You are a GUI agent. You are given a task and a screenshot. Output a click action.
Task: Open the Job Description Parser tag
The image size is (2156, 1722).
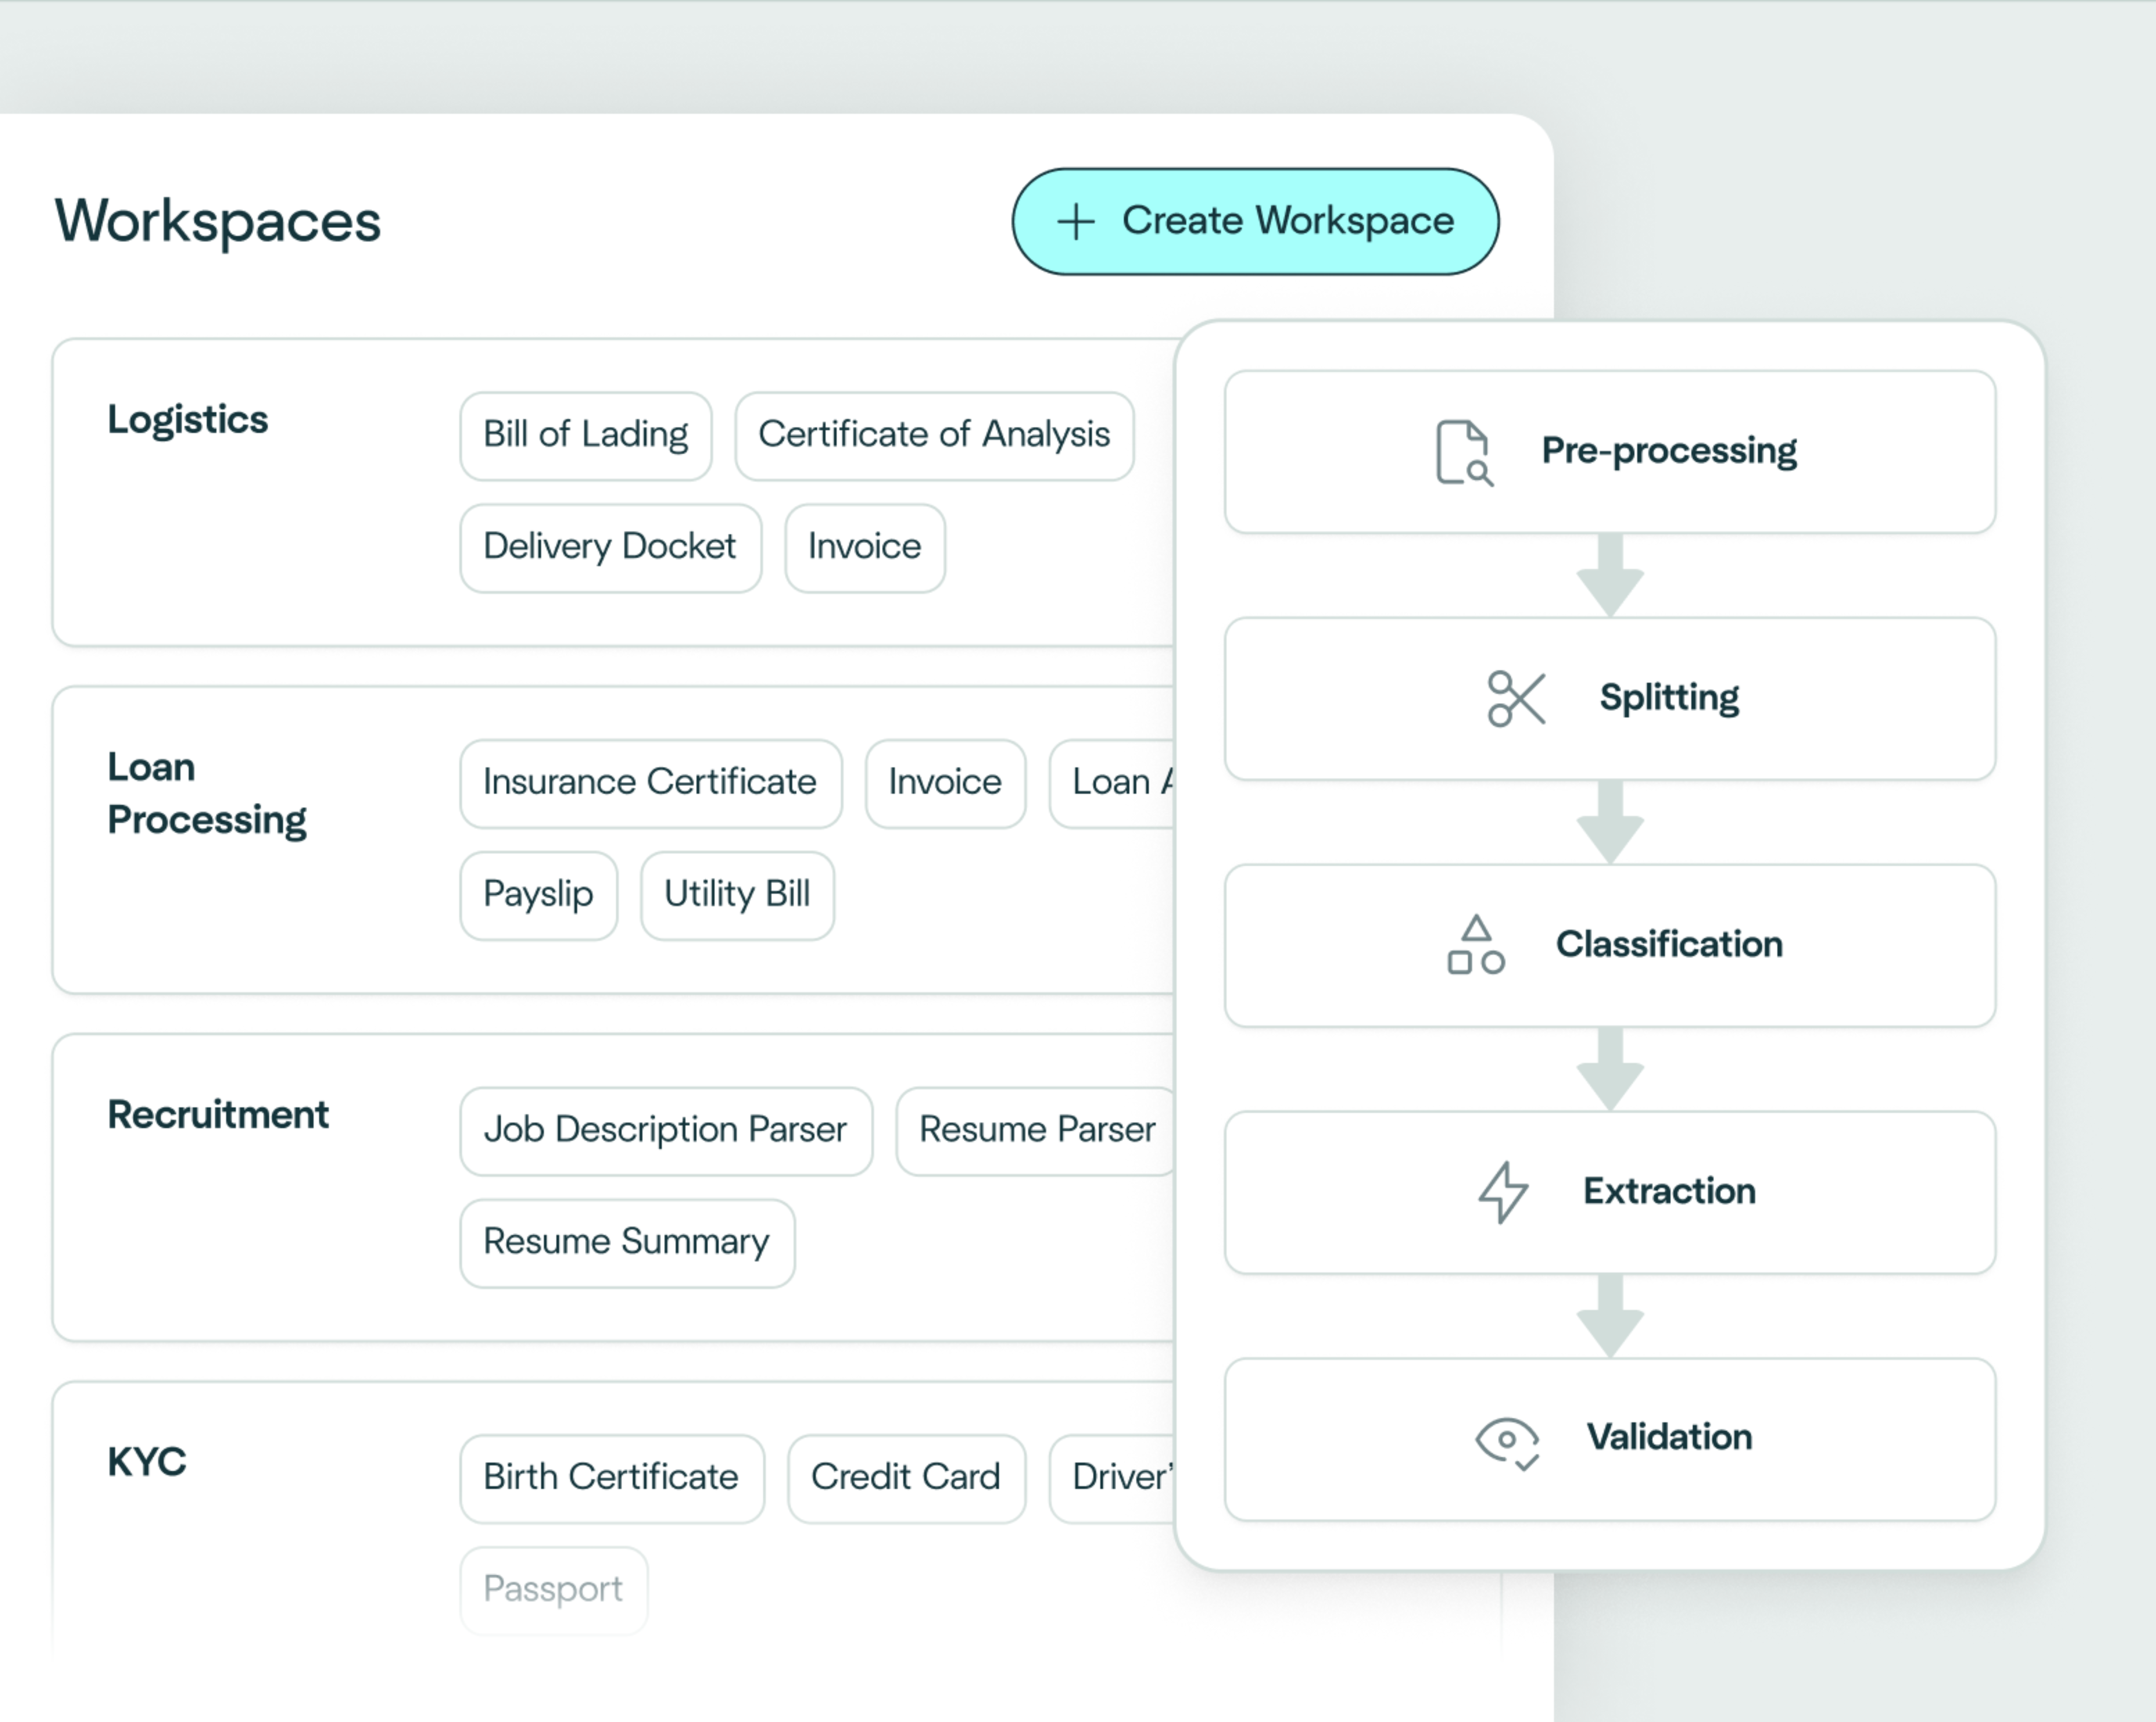pyautogui.click(x=665, y=1130)
